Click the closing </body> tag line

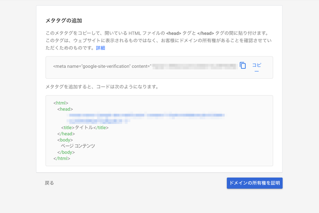tap(66, 152)
